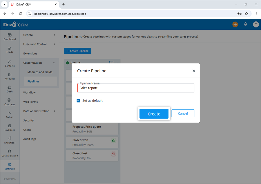The width and height of the screenshot is (261, 184).
Task: Click the notification bell icon
Action: click(245, 24)
